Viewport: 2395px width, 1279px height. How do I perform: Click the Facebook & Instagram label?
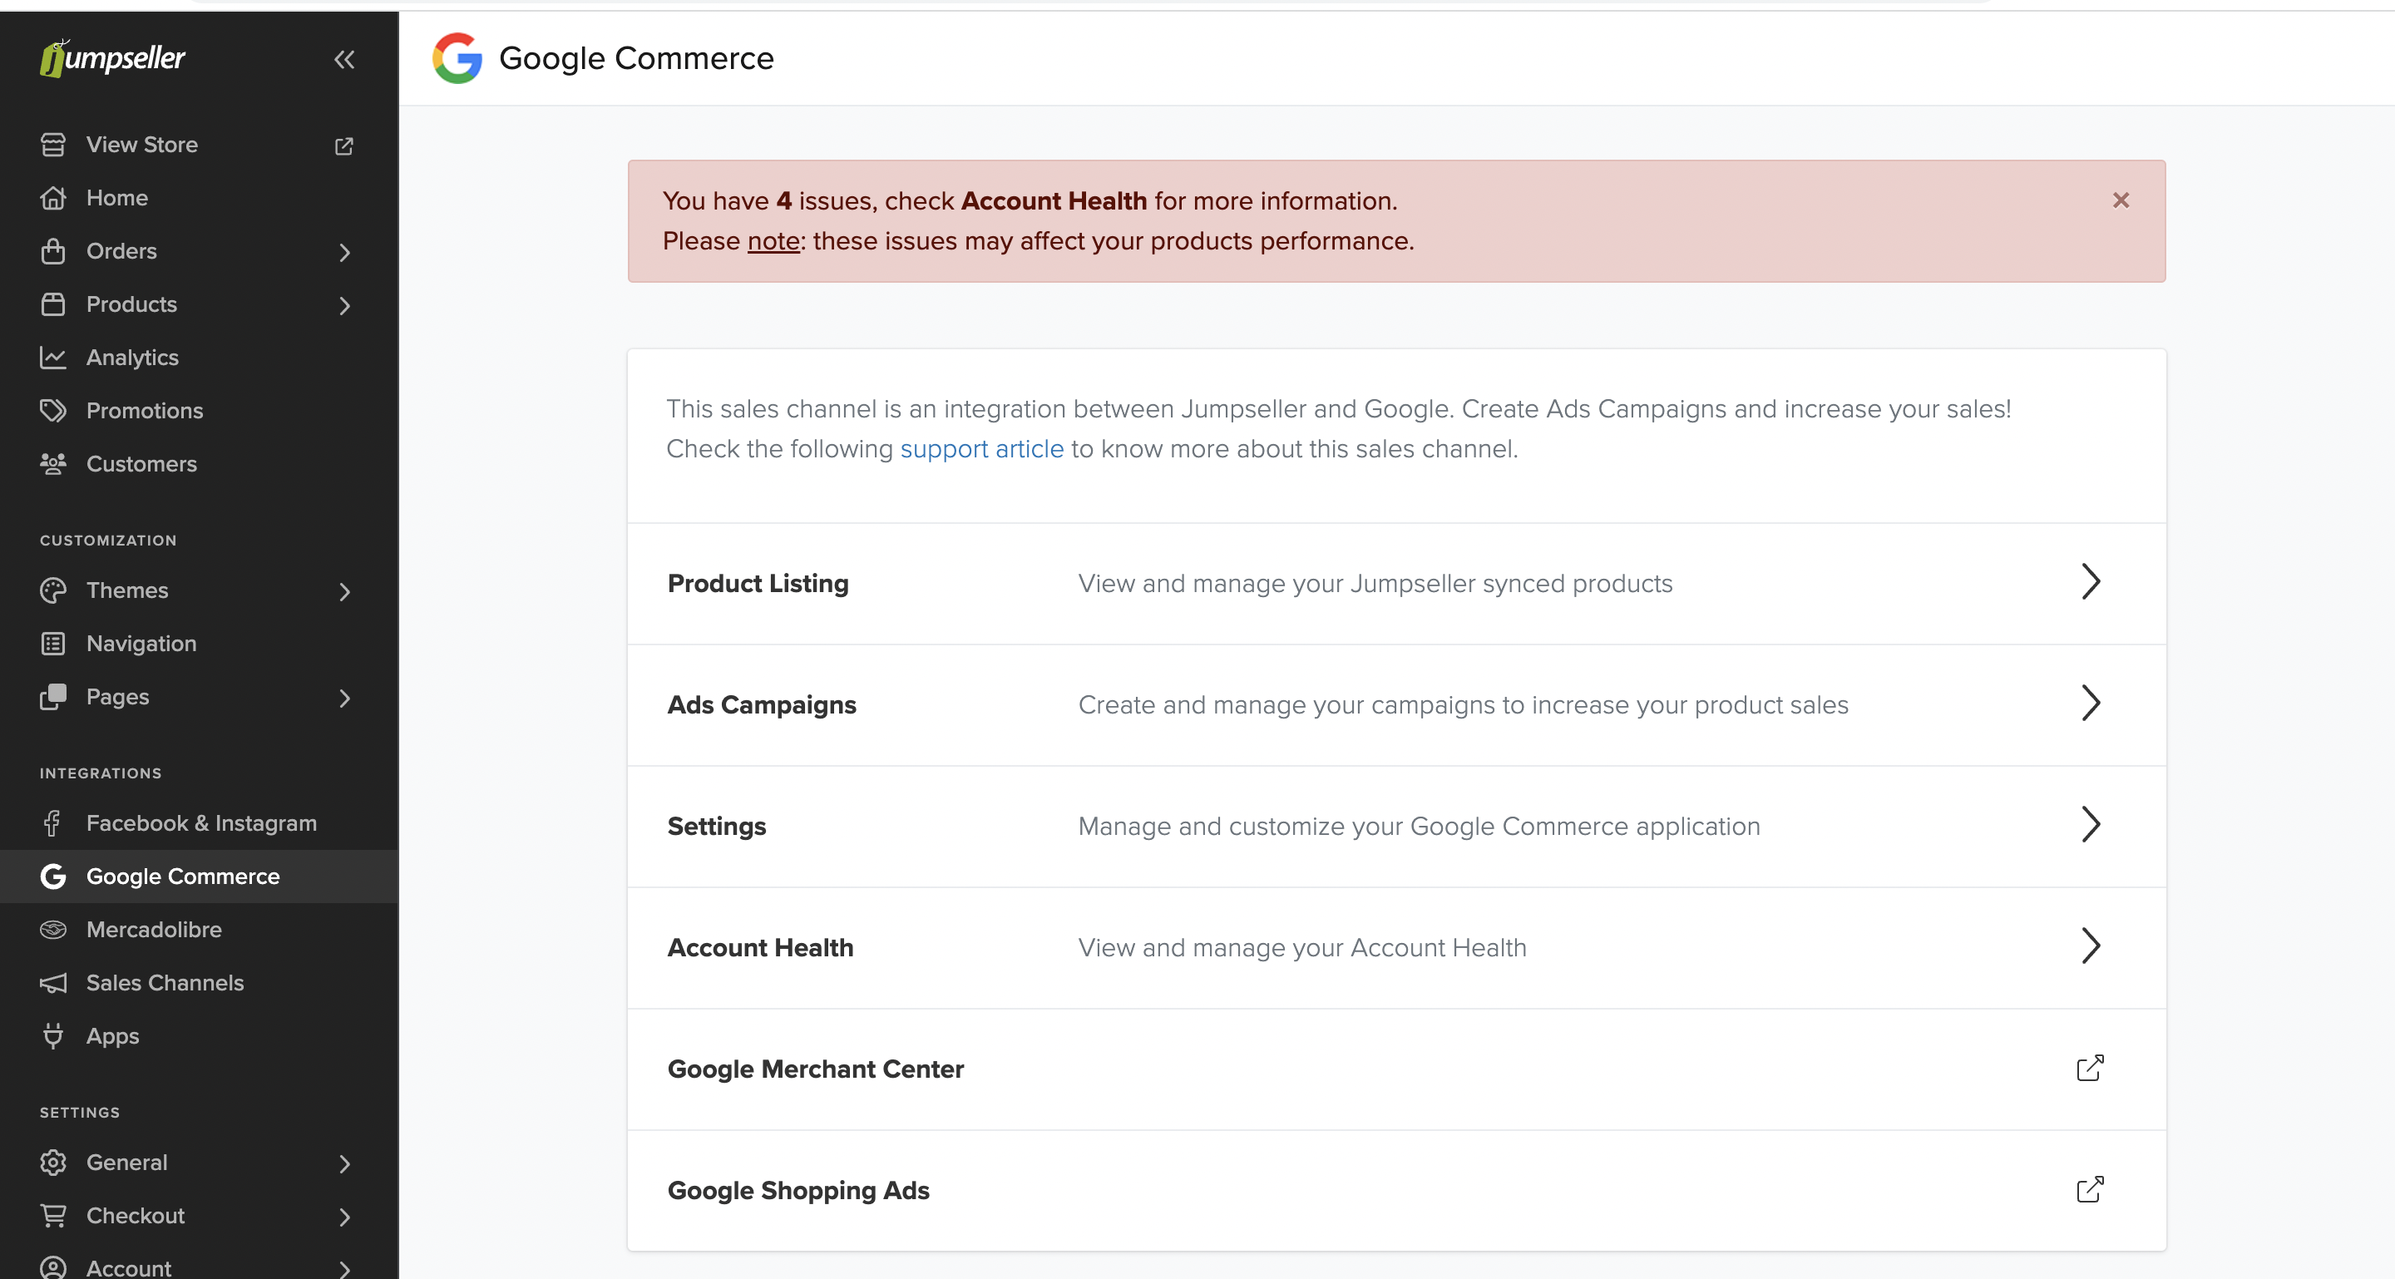200,823
